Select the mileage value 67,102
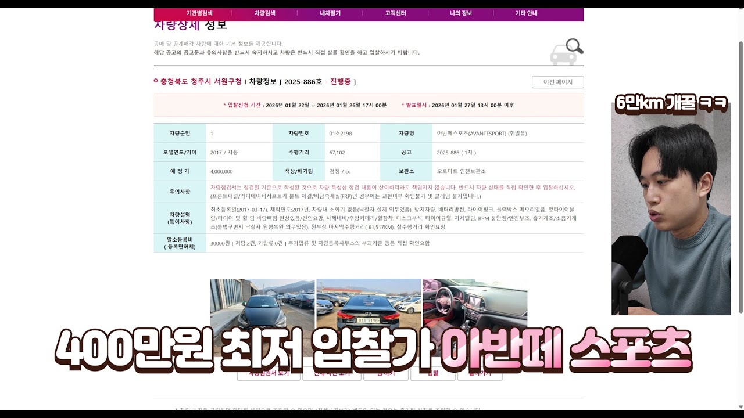 [x=337, y=153]
